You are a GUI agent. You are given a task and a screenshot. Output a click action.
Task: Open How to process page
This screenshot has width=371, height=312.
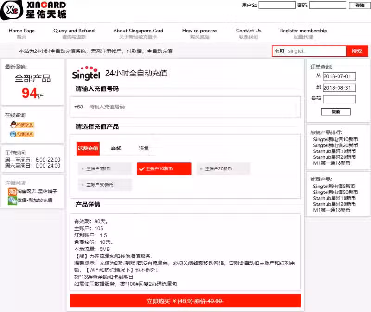click(x=200, y=33)
